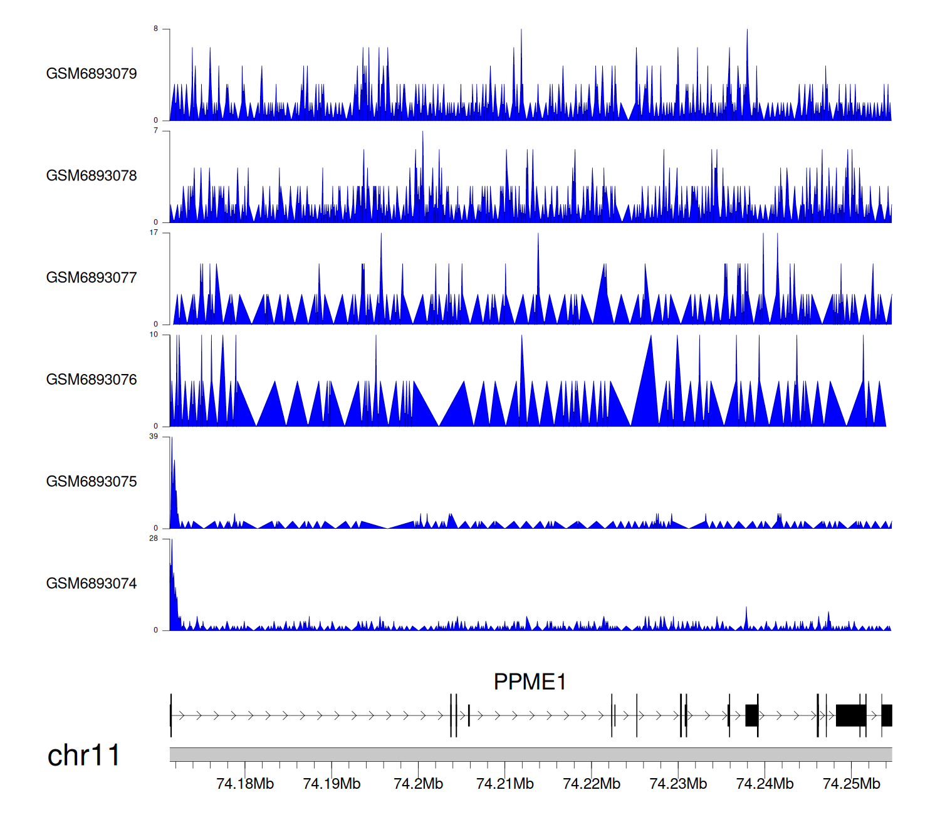The width and height of the screenshot is (940, 827).
Task: Click the 74.24Mb coordinate label
Action: [x=765, y=784]
